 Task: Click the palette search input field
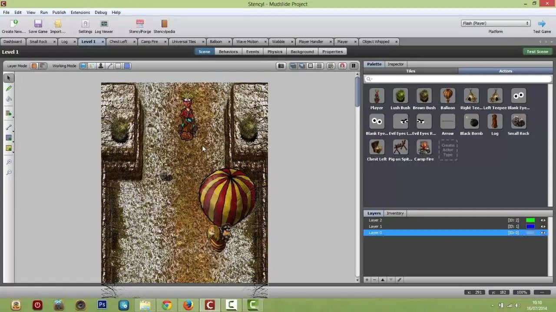458,79
